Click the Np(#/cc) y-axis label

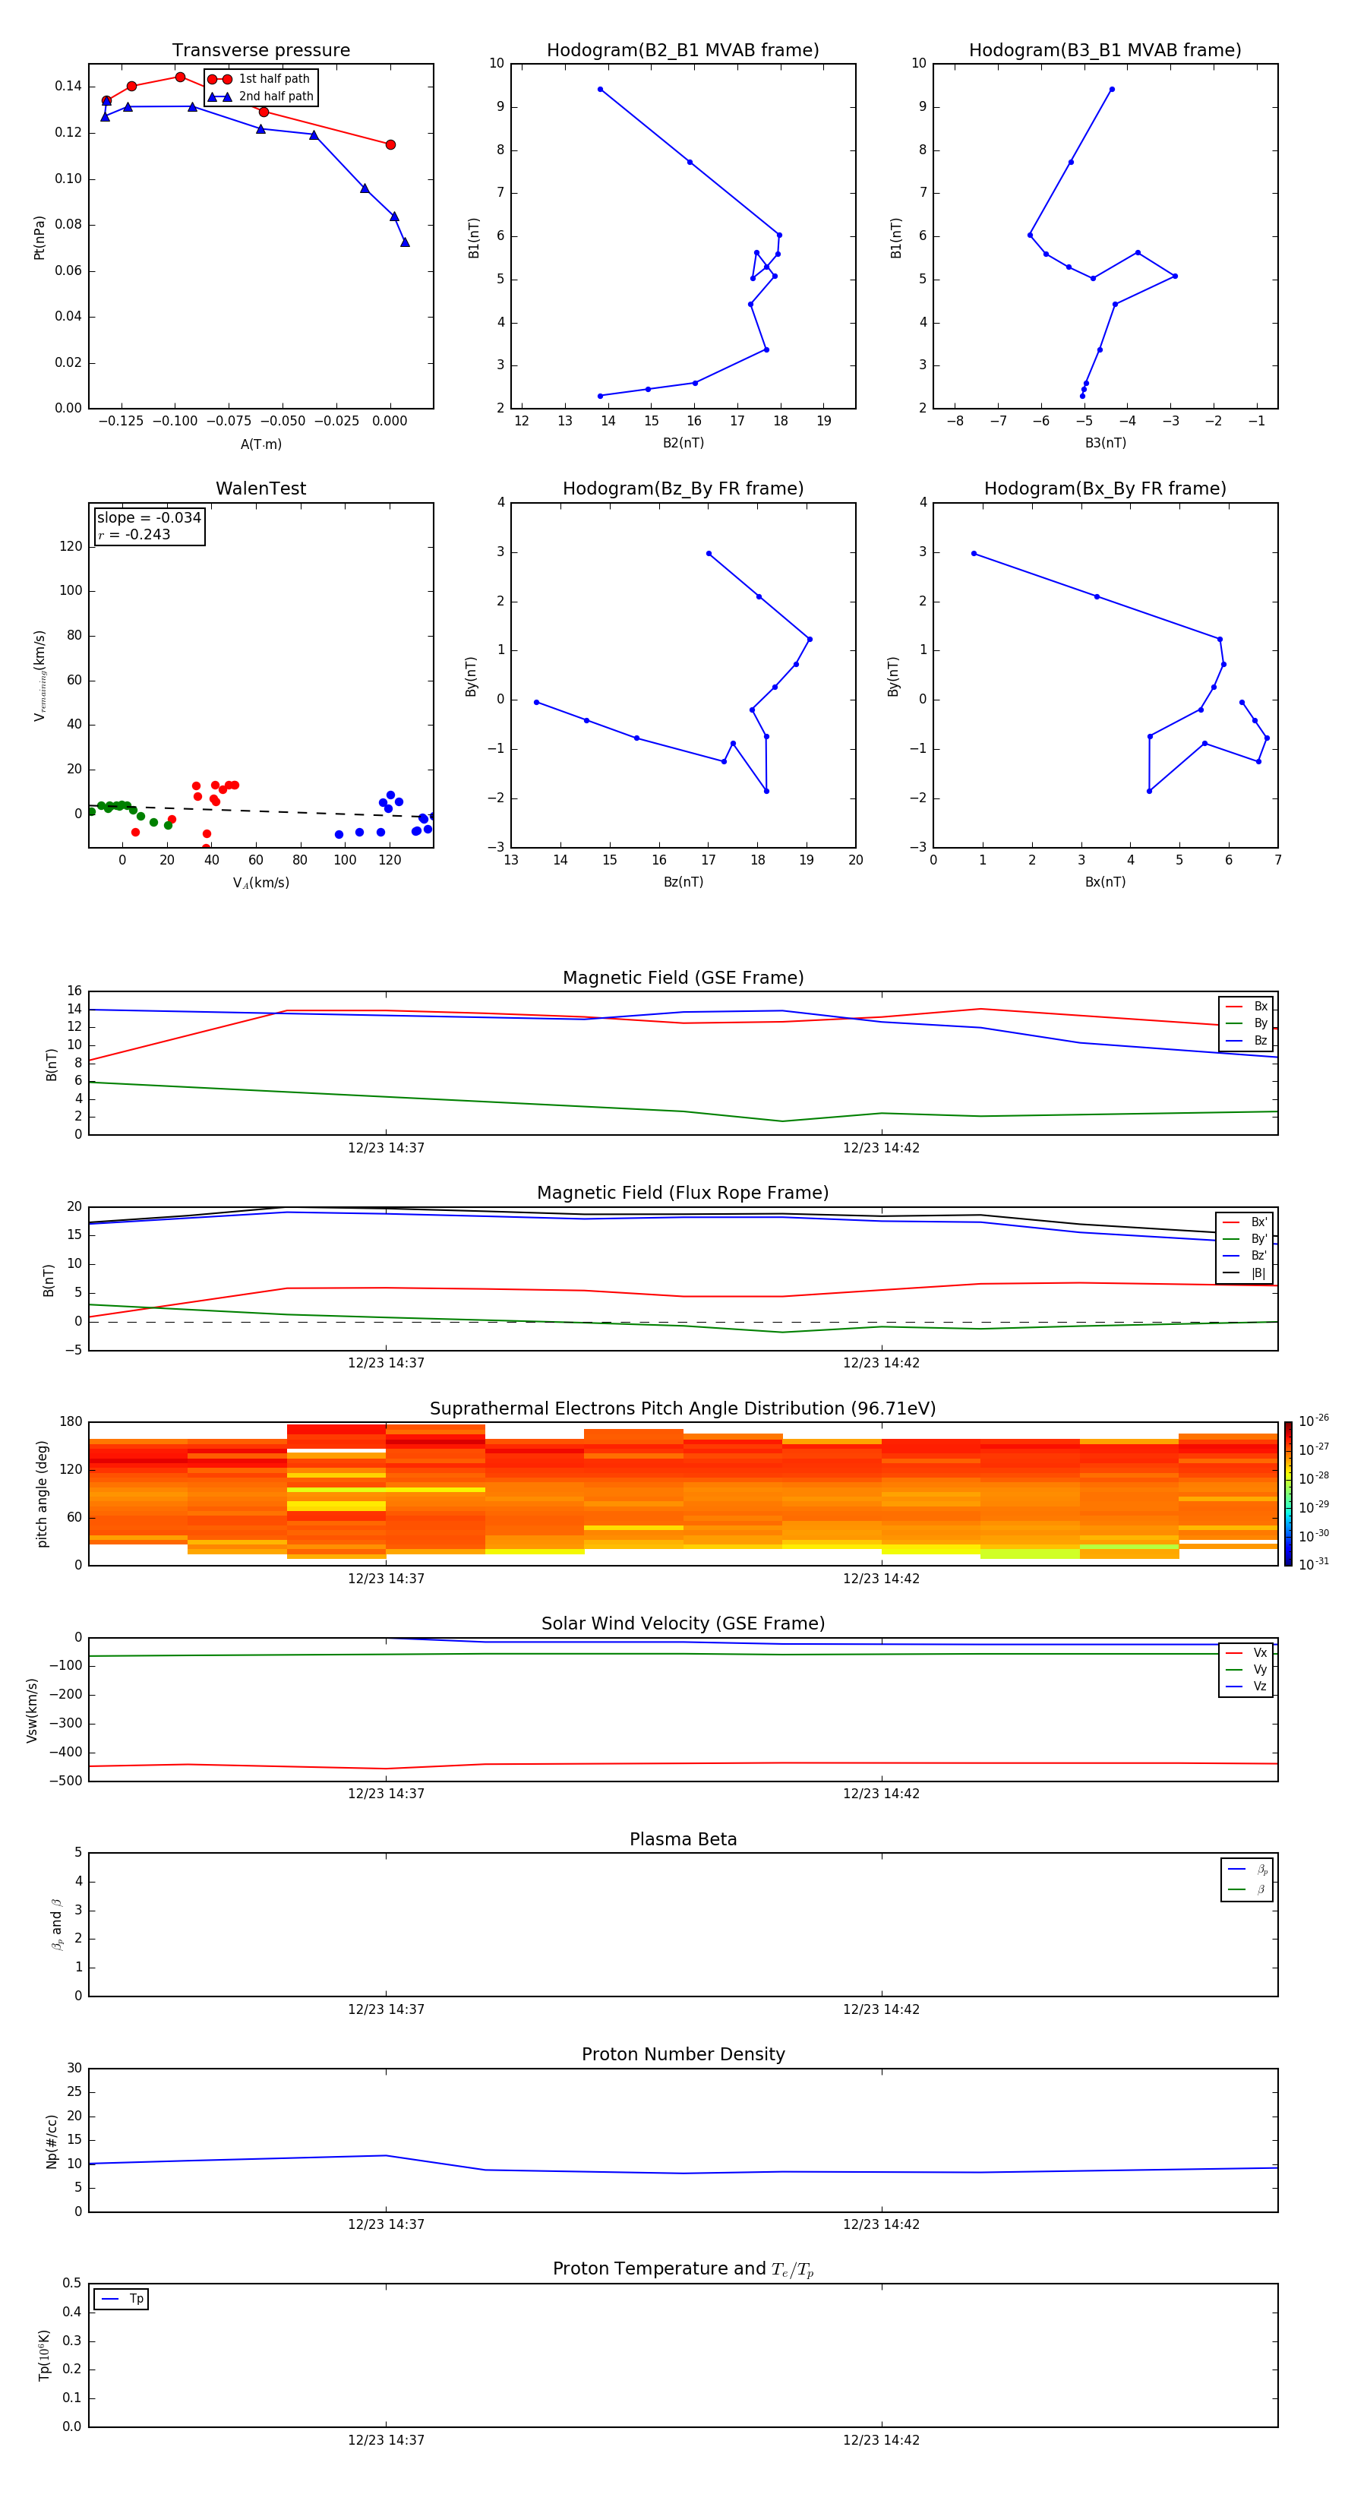(x=52, y=2140)
